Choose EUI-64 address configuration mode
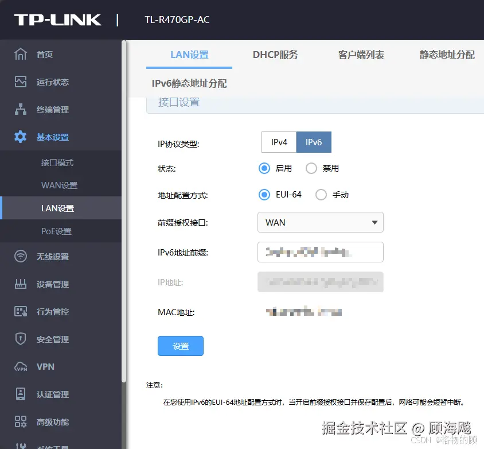Screen dimensions: 484x449 265,195
